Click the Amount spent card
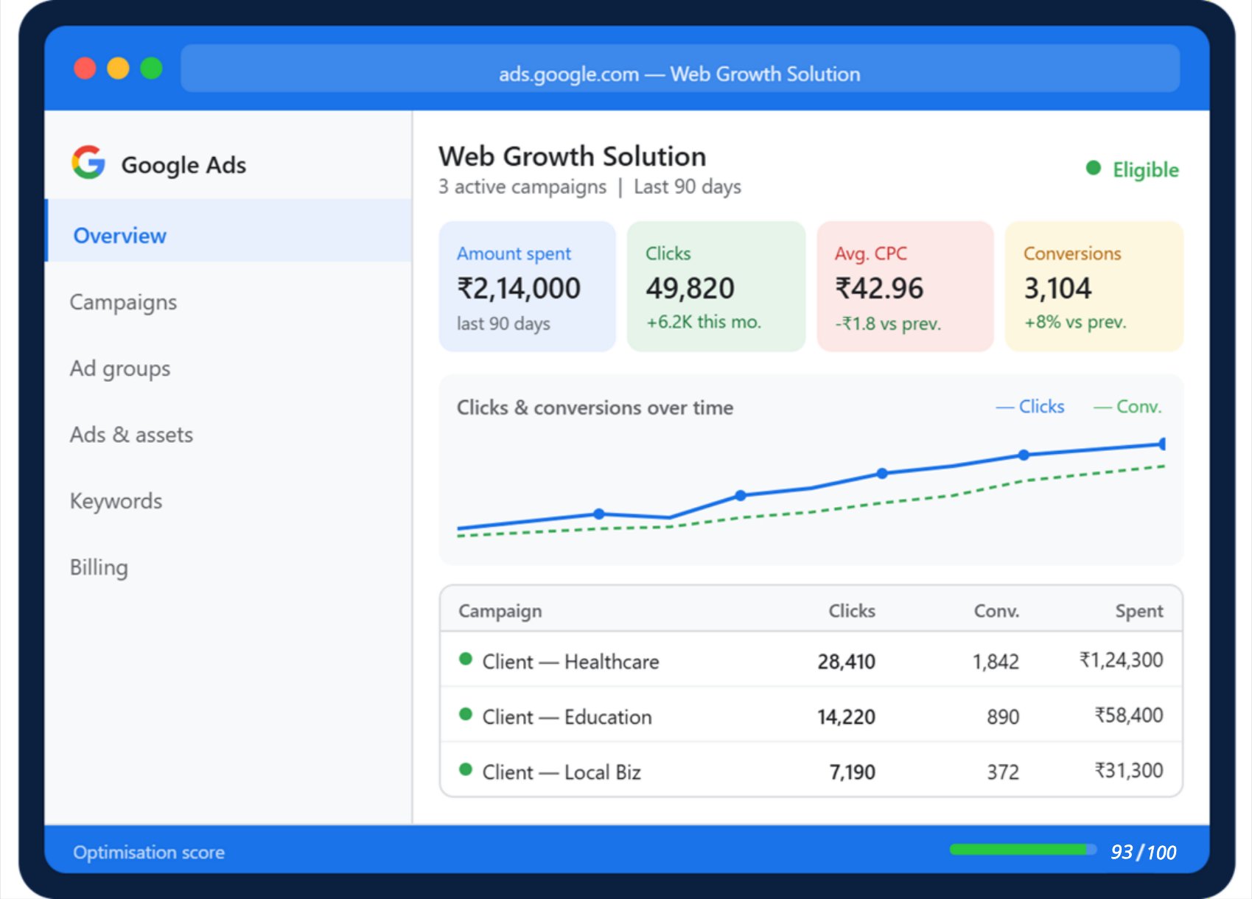1252x899 pixels. [x=528, y=287]
